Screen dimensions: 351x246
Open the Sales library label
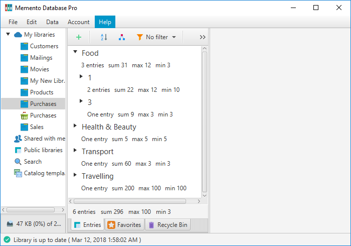point(37,127)
